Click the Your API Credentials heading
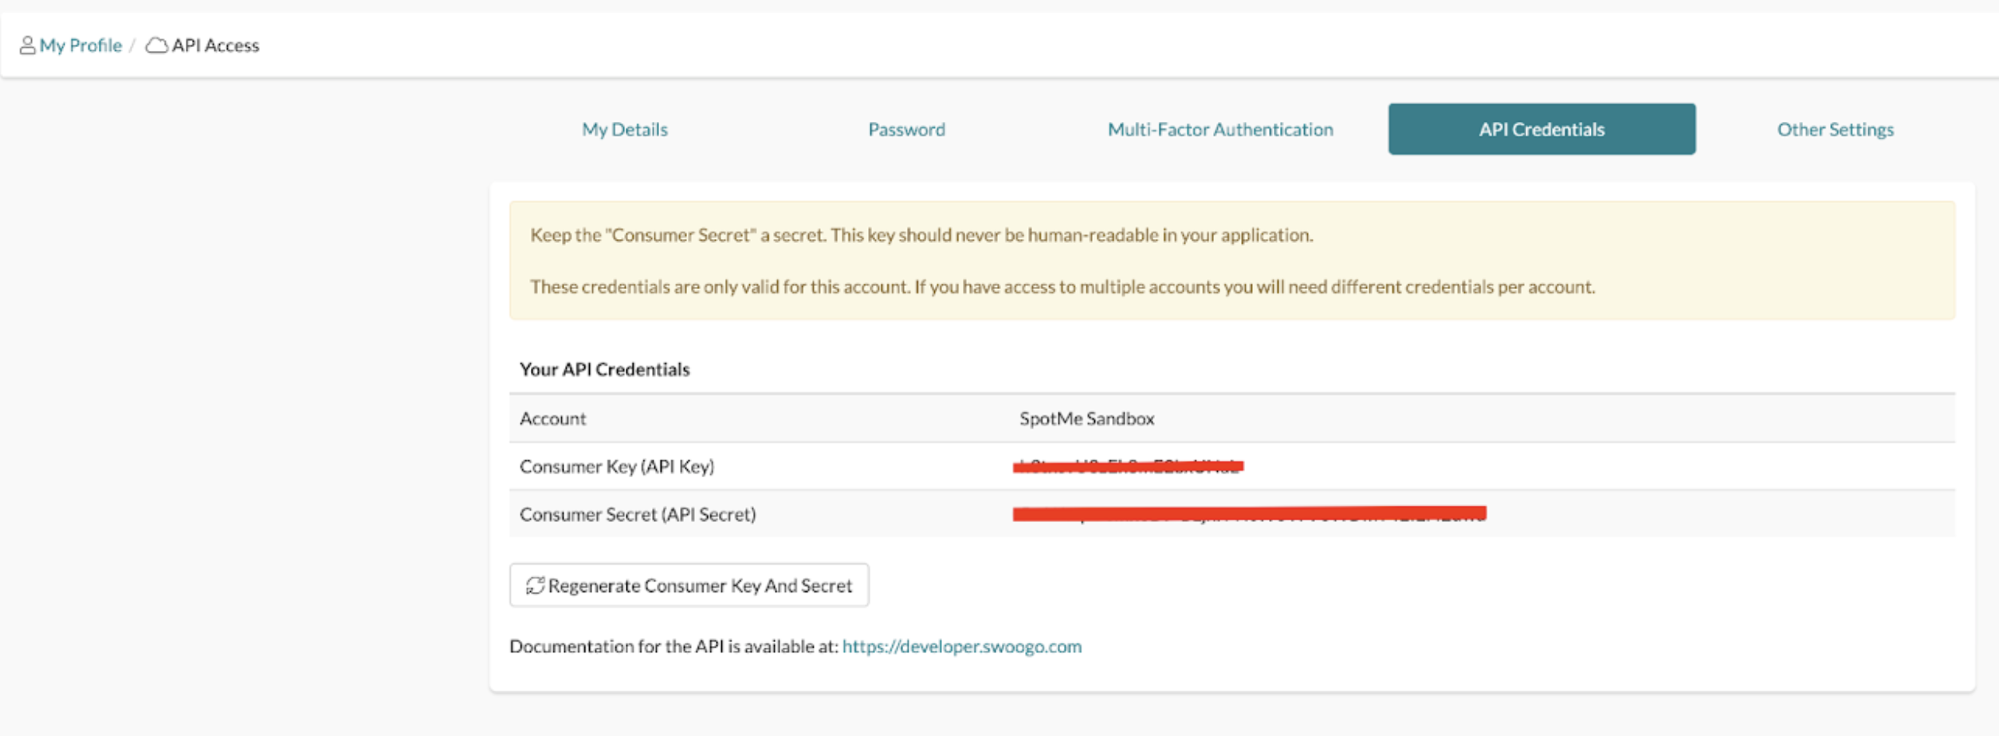 coord(604,369)
